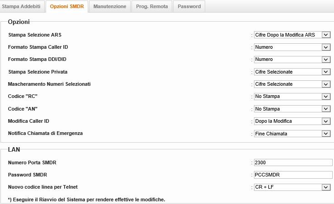Open the Manutenzione tab
The width and height of the screenshot is (334, 204).
110,7
